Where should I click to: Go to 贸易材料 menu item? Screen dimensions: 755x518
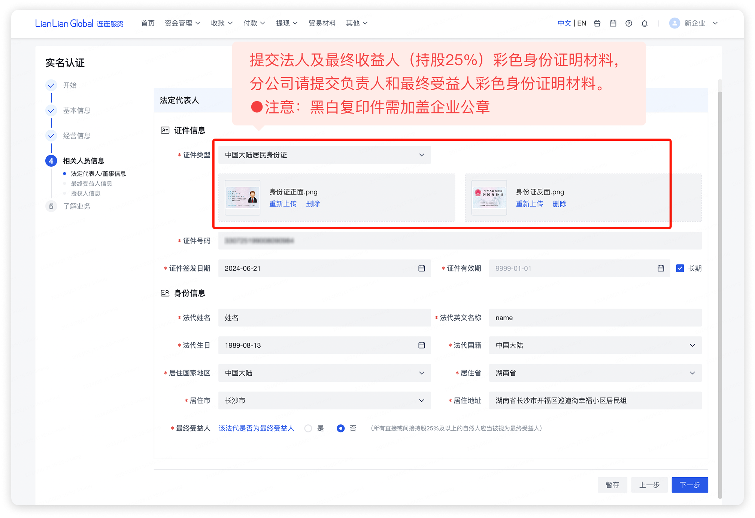pyautogui.click(x=322, y=23)
